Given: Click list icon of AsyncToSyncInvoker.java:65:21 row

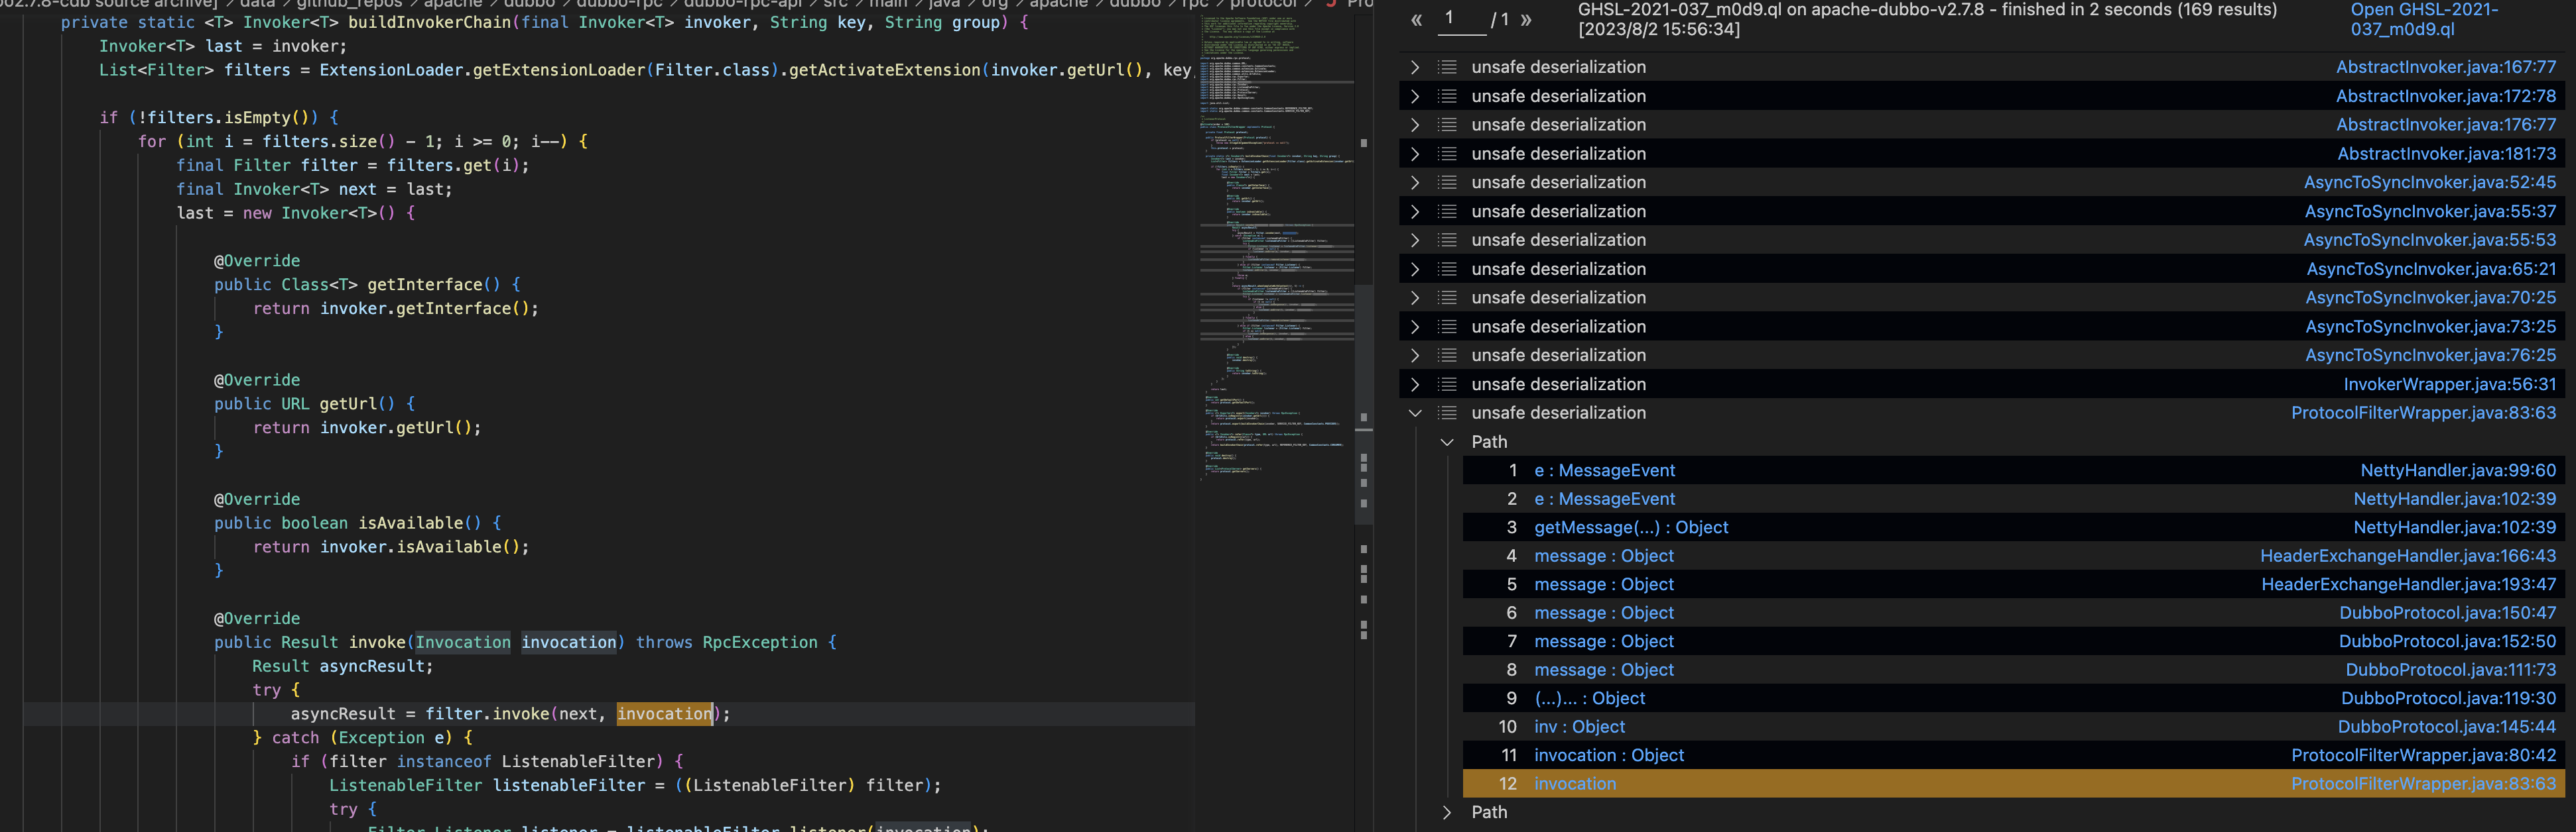Looking at the screenshot, I should tap(1447, 270).
